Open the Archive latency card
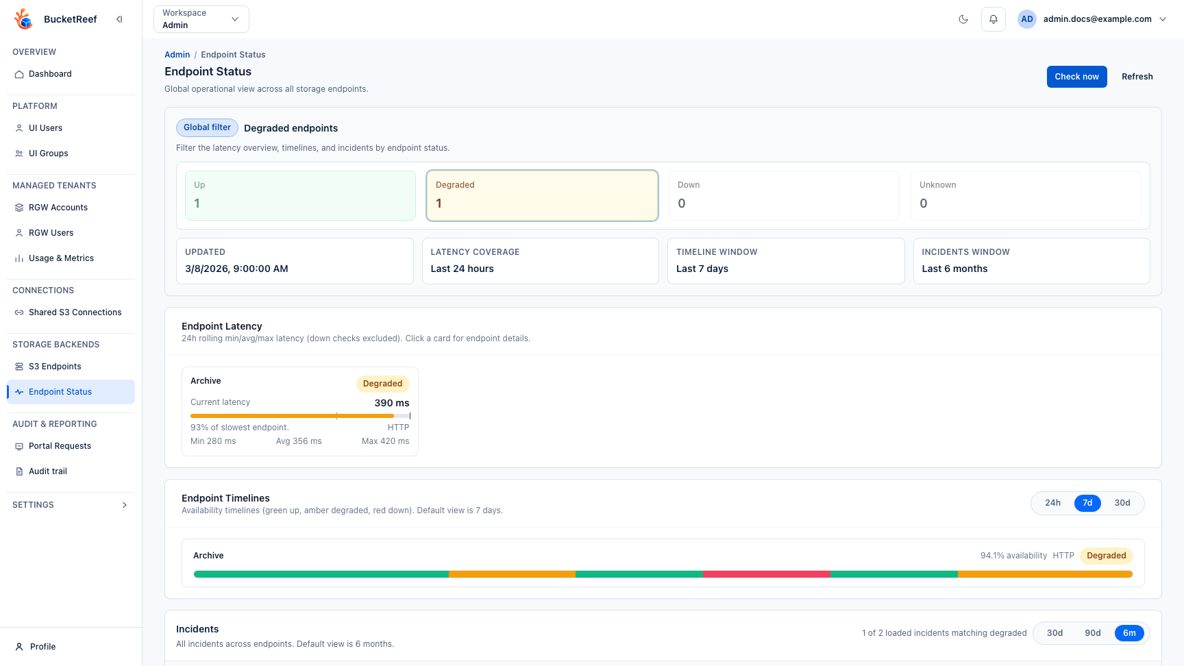The image size is (1184, 666). (300, 411)
